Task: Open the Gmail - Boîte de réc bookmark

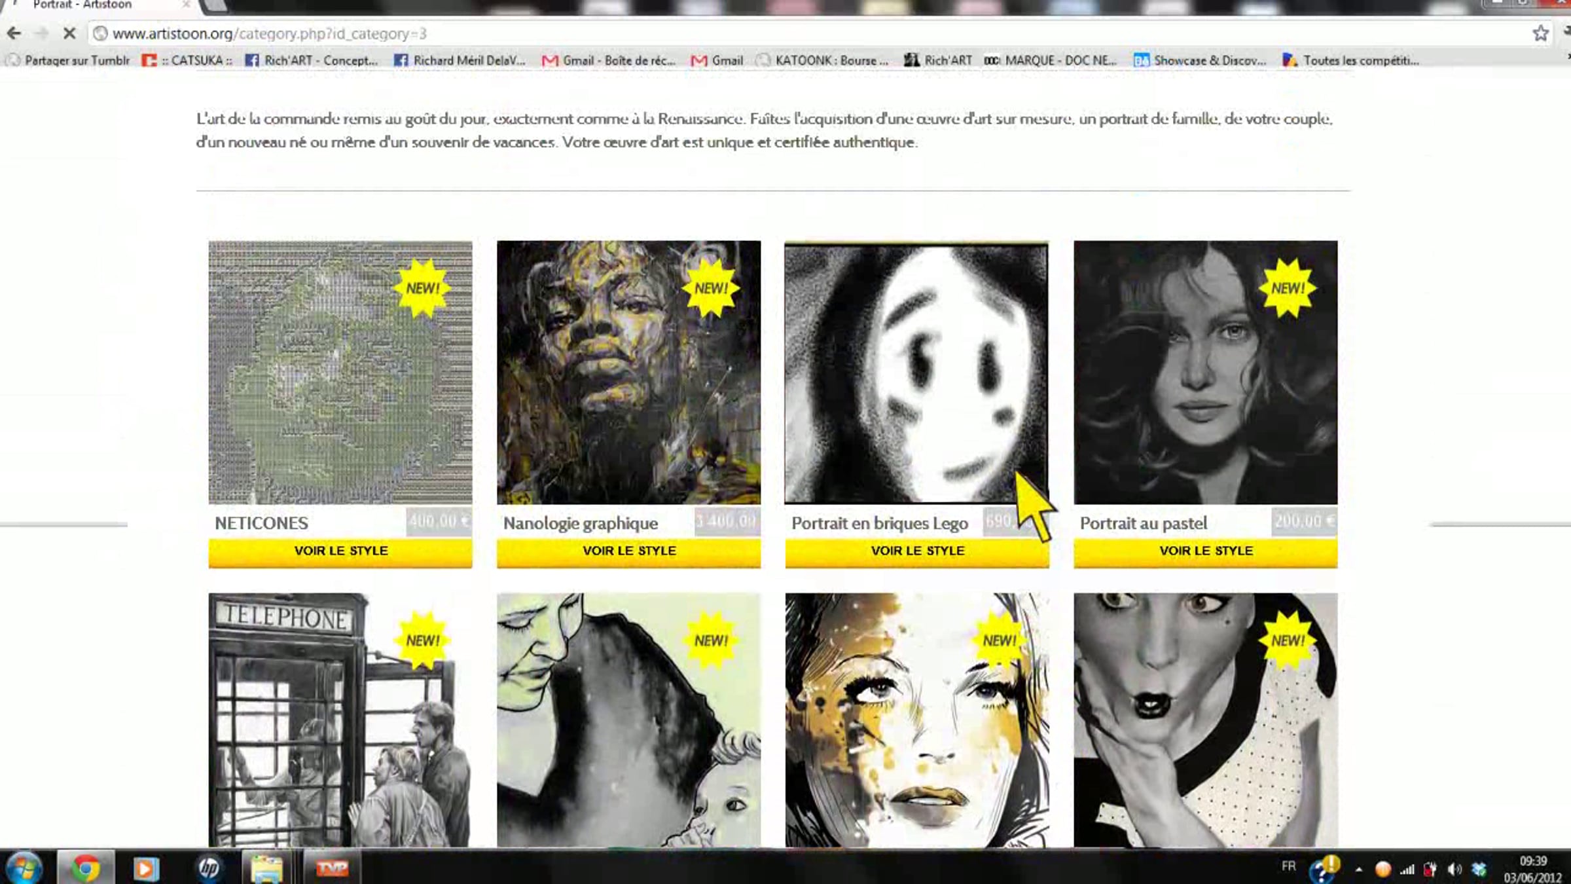Action: pyautogui.click(x=609, y=60)
